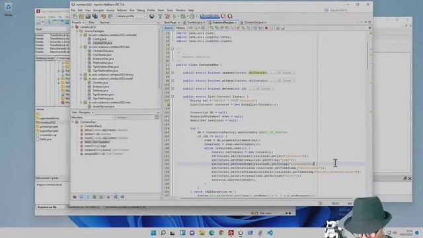Click the New Project toolbar icon
The height and width of the screenshot is (238, 423).
tap(81, 17)
